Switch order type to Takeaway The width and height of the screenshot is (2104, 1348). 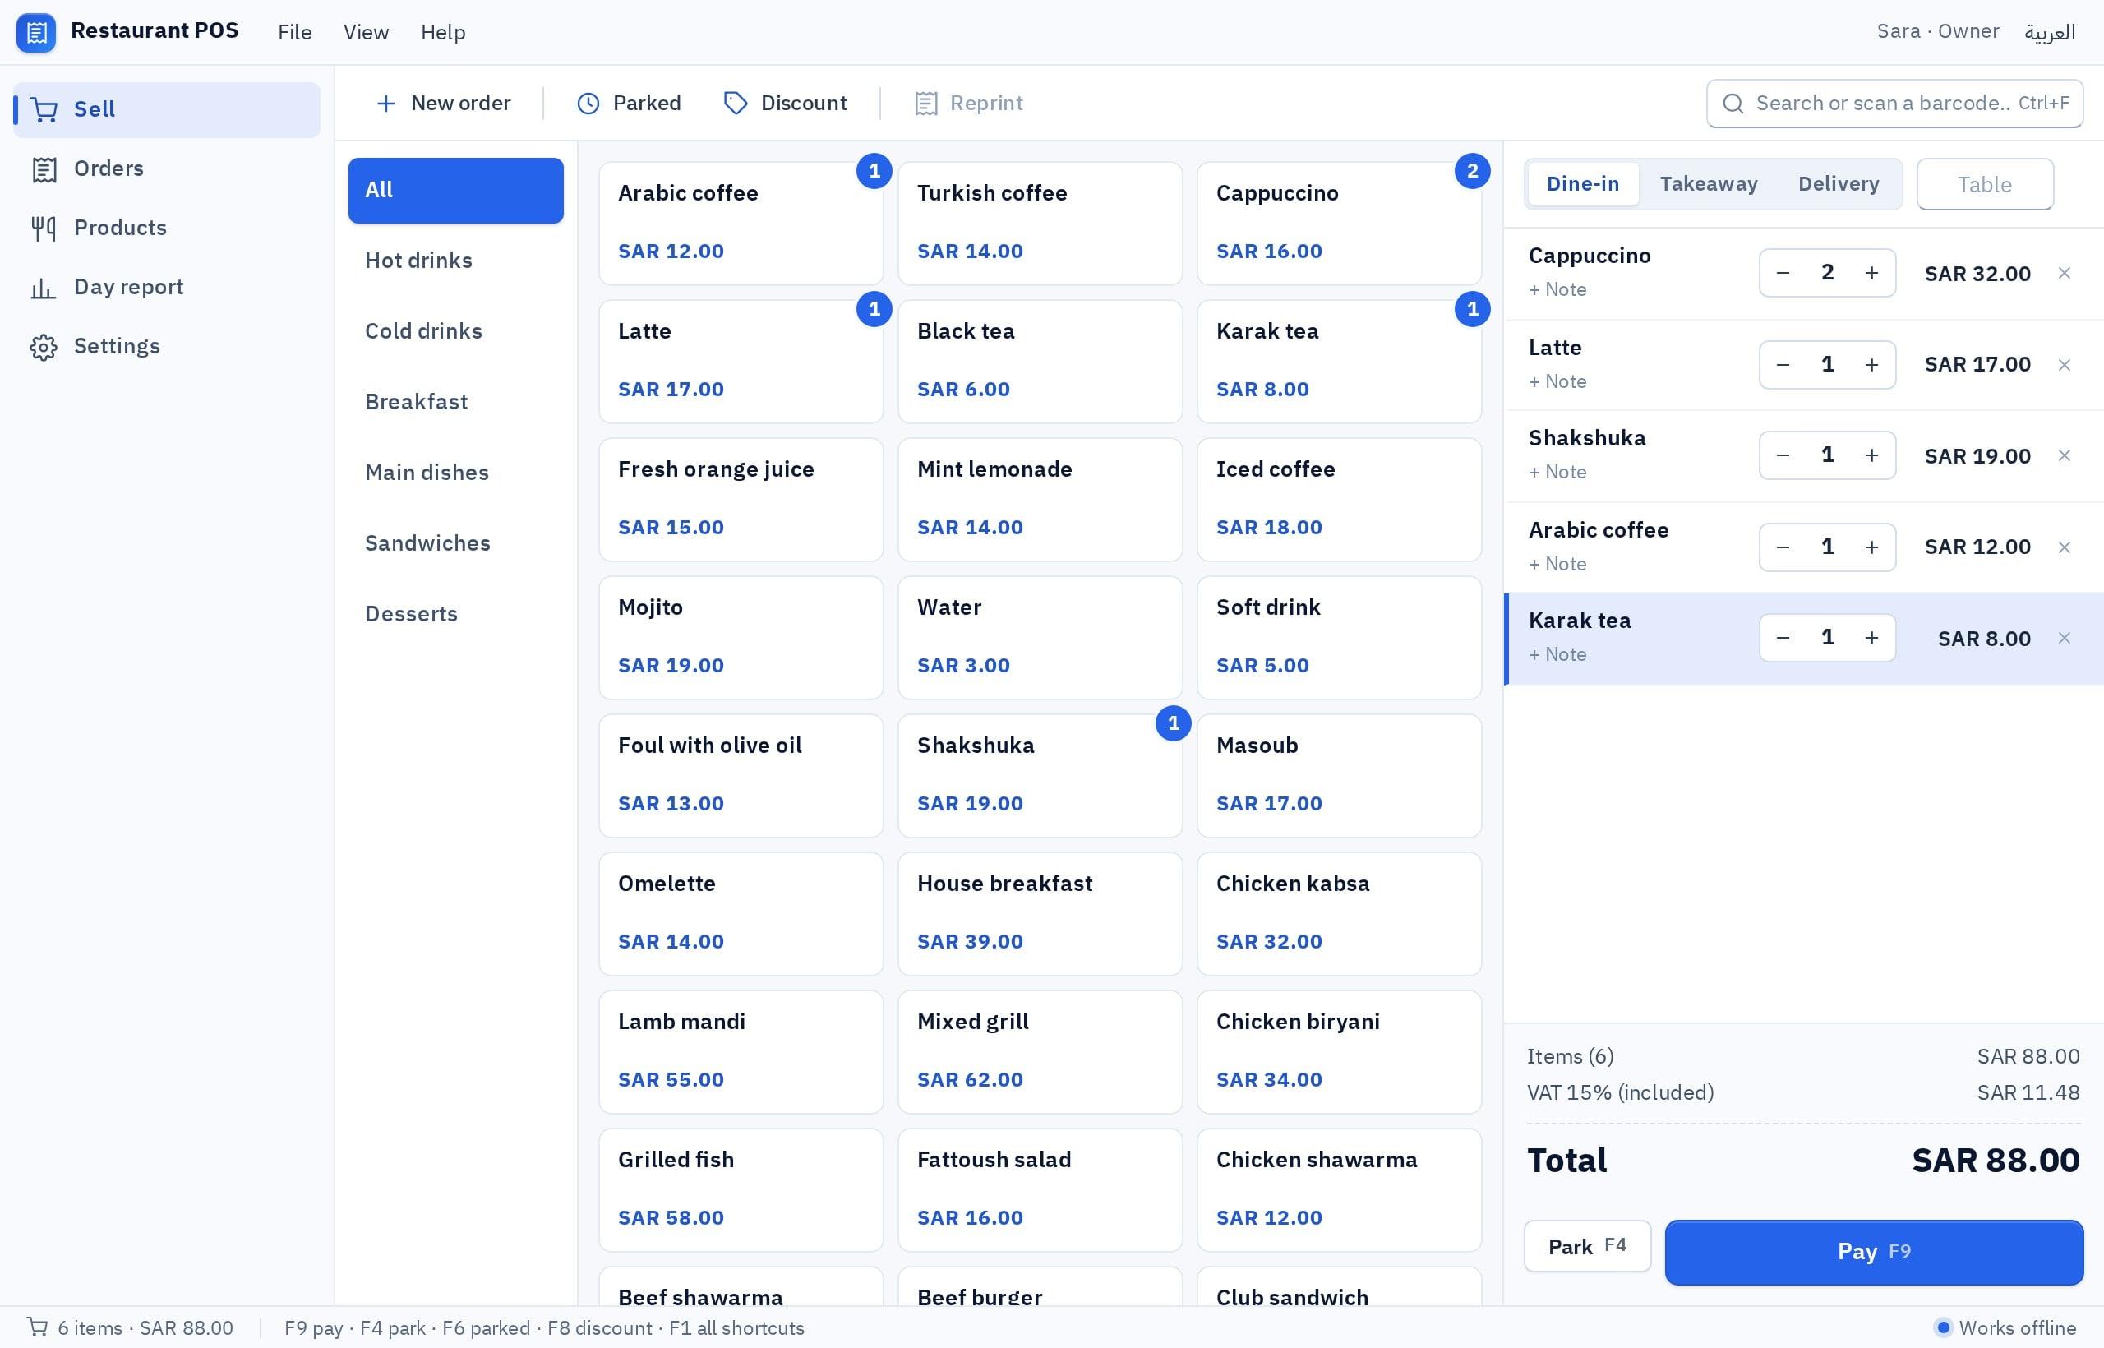(x=1709, y=184)
